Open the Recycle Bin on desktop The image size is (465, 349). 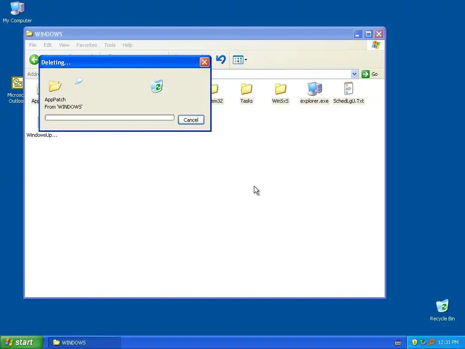pyautogui.click(x=442, y=310)
